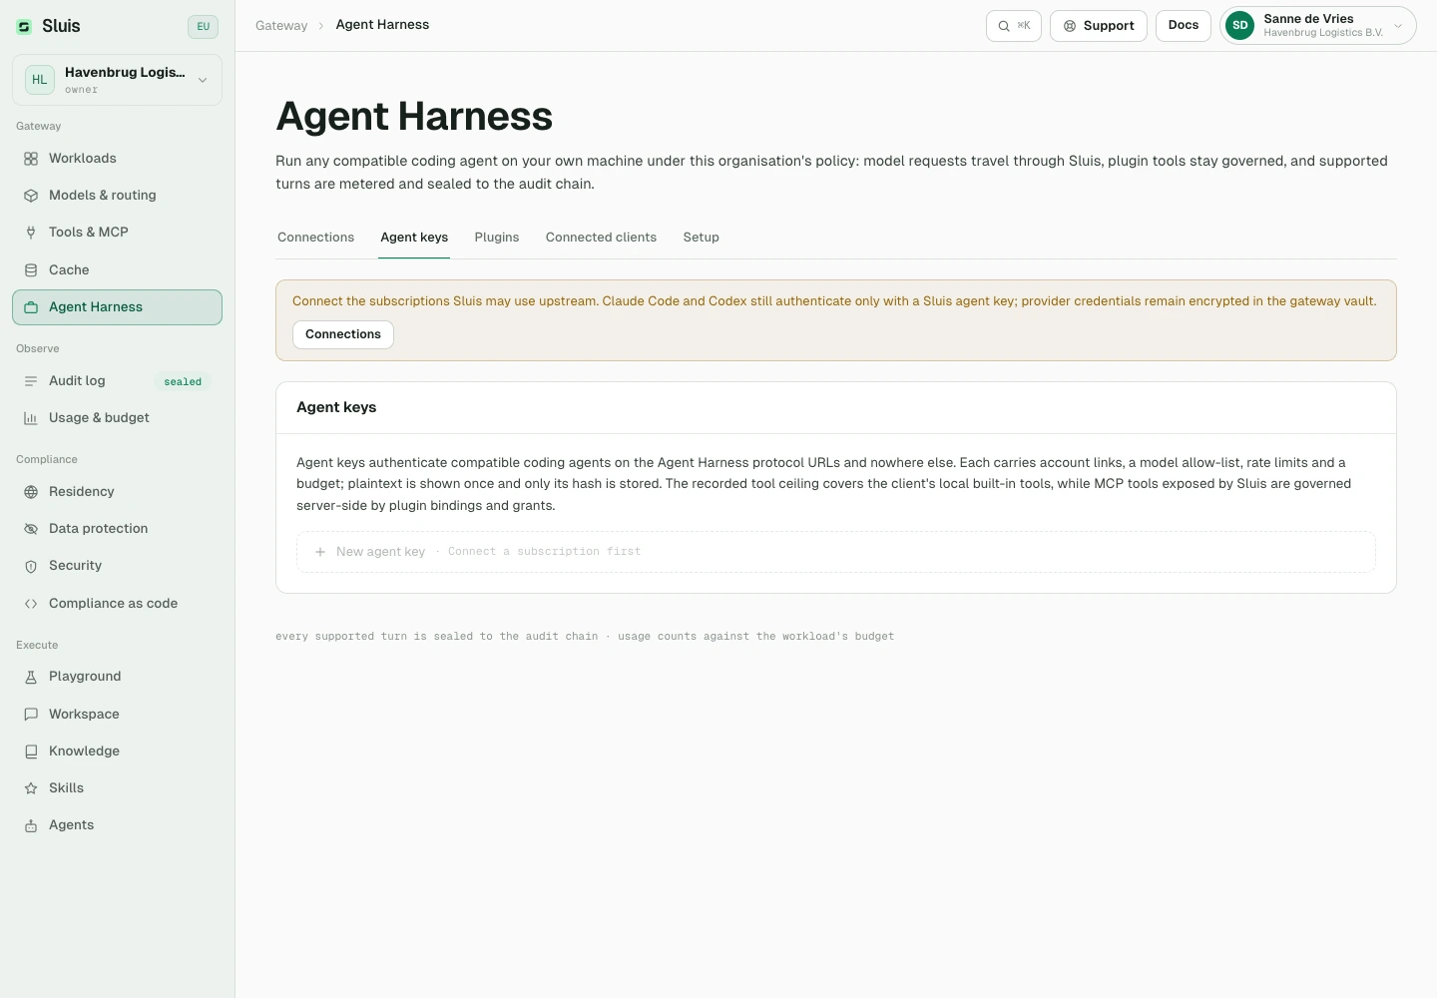Open the Support button
This screenshot has width=1437, height=998.
click(1099, 26)
